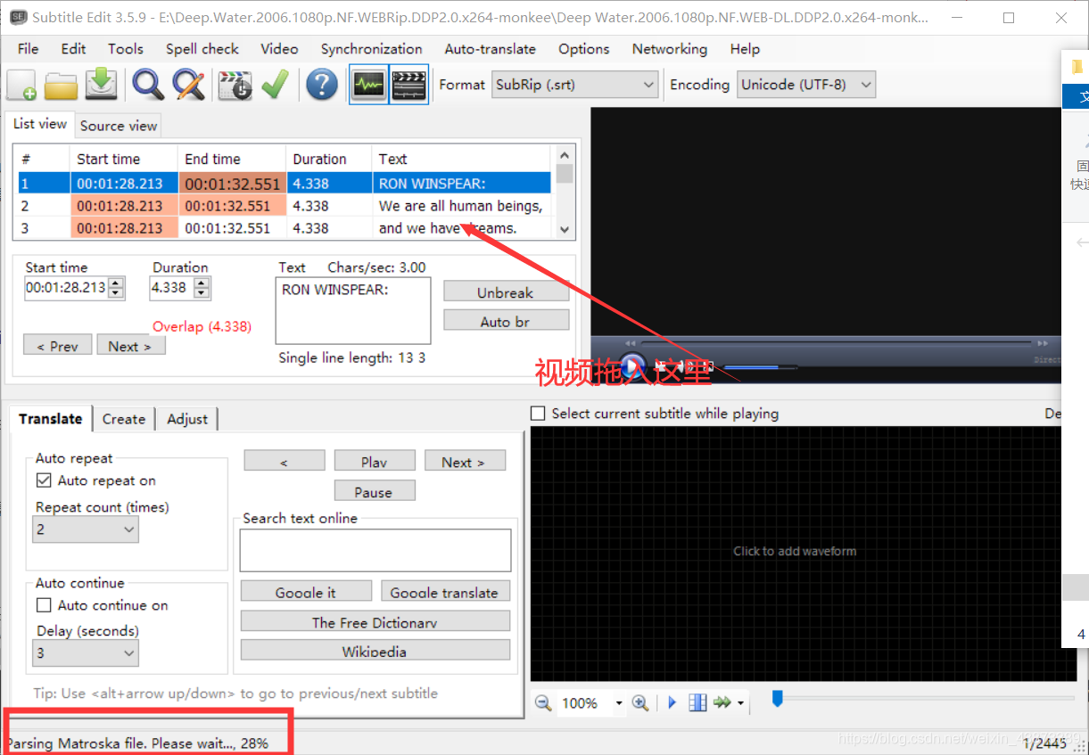Check the Auto continue on checkbox
1089x755 pixels.
(x=44, y=605)
